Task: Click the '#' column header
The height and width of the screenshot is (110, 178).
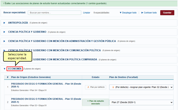Action: click(8, 77)
